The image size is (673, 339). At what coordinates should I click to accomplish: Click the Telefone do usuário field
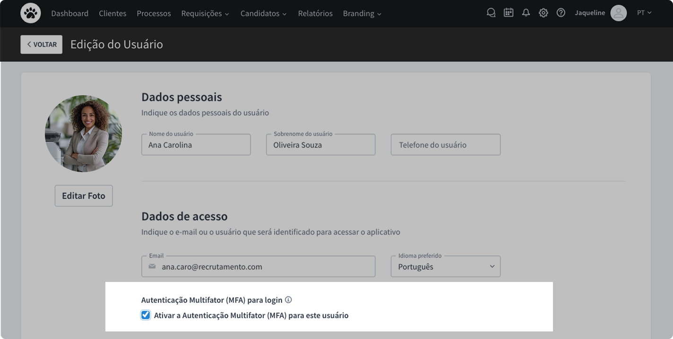[x=445, y=144]
